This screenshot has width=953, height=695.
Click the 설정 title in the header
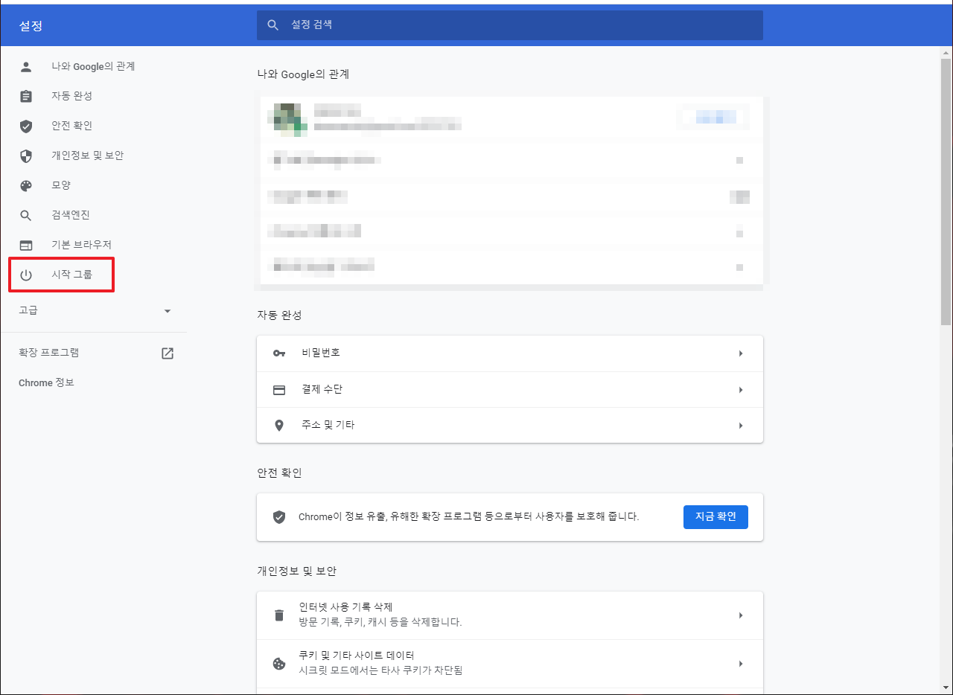click(x=31, y=26)
